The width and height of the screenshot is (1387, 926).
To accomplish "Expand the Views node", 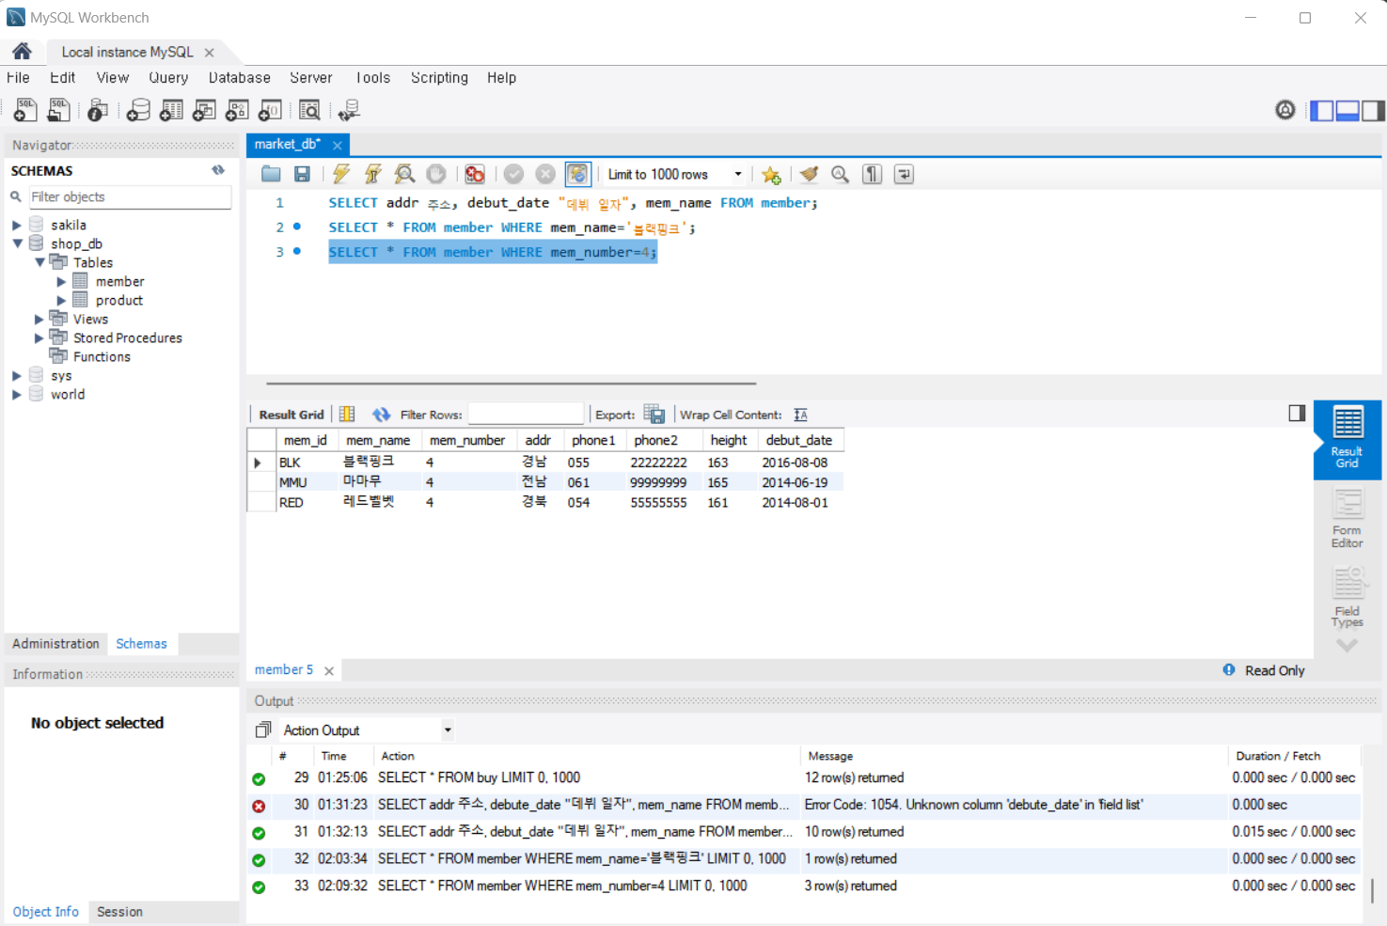I will [x=39, y=319].
